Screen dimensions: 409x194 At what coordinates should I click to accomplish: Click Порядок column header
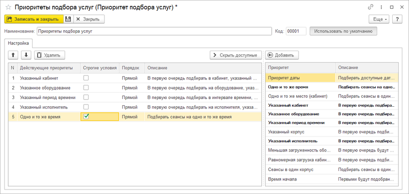[x=132, y=68]
